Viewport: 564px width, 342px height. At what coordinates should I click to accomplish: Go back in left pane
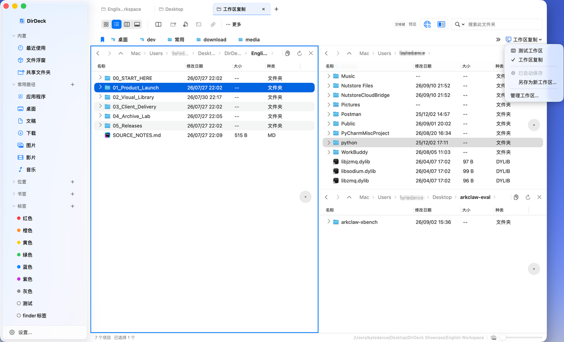[98, 53]
